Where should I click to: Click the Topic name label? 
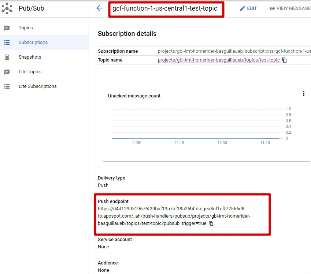(x=110, y=60)
